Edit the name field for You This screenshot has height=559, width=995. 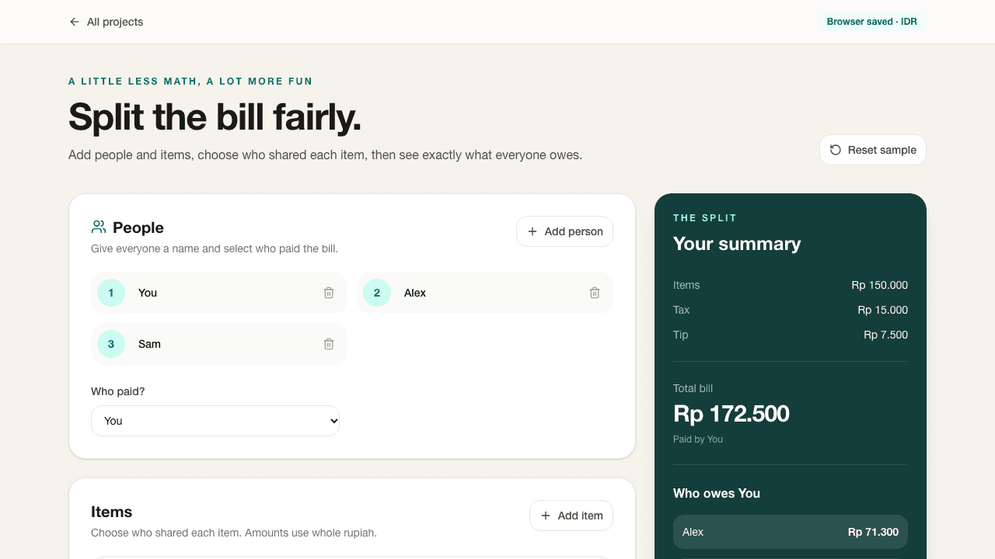tap(223, 293)
